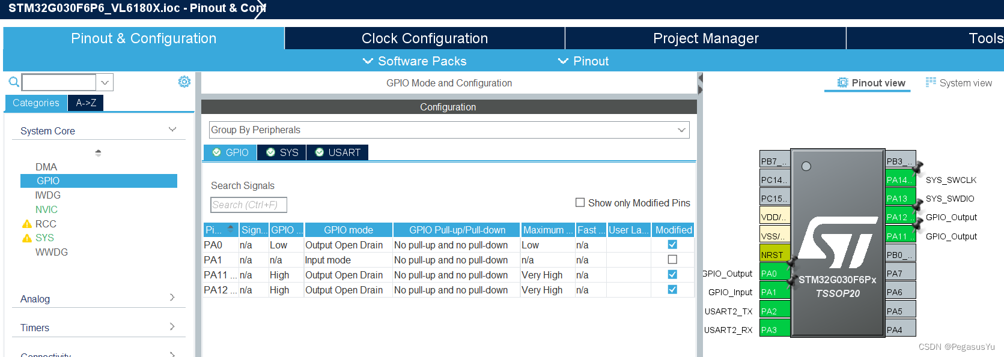Click the SYS tab green check icon
The height and width of the screenshot is (357, 1004).
click(x=271, y=152)
